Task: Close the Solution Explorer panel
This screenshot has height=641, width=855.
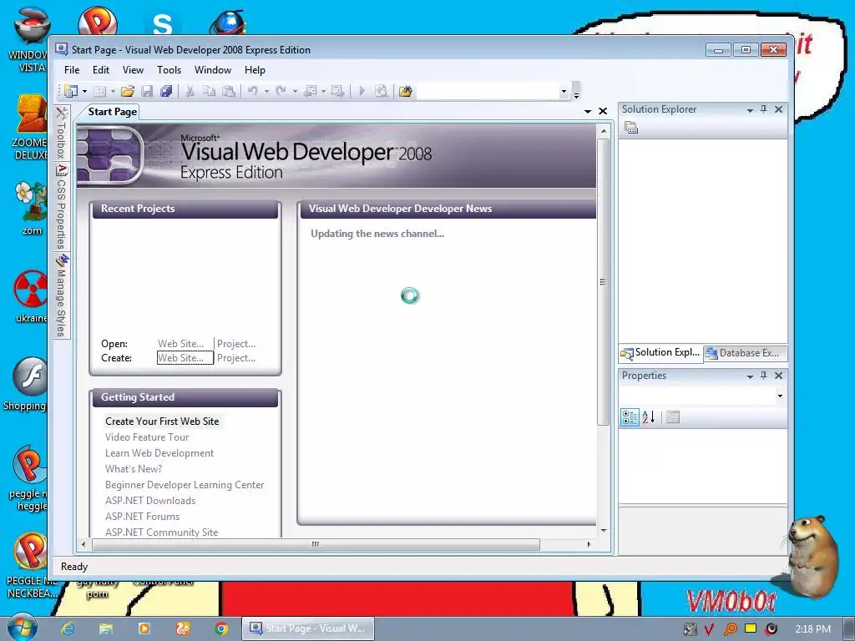Action: point(779,109)
